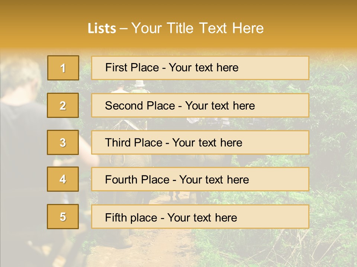Click the green foliage right of list
The height and width of the screenshot is (267, 357).
tap(333, 148)
